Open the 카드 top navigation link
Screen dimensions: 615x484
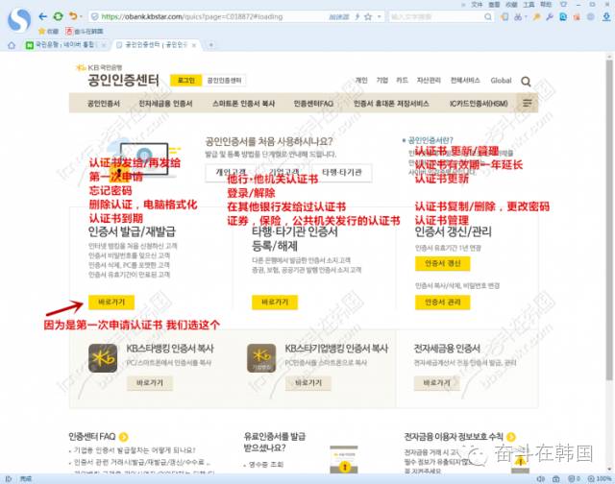pos(402,80)
